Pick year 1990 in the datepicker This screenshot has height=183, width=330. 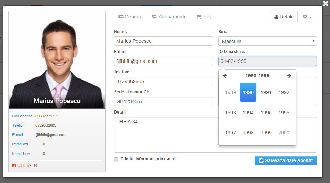tap(248, 92)
